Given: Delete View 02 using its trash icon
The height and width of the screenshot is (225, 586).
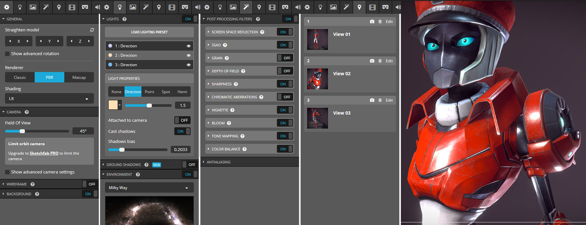Looking at the screenshot, I should click(380, 61).
